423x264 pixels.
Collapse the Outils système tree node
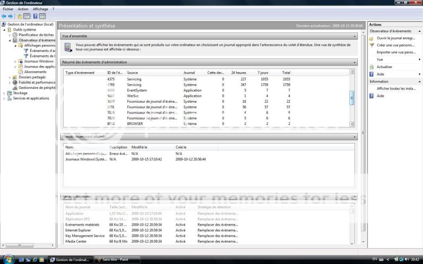click(4, 30)
